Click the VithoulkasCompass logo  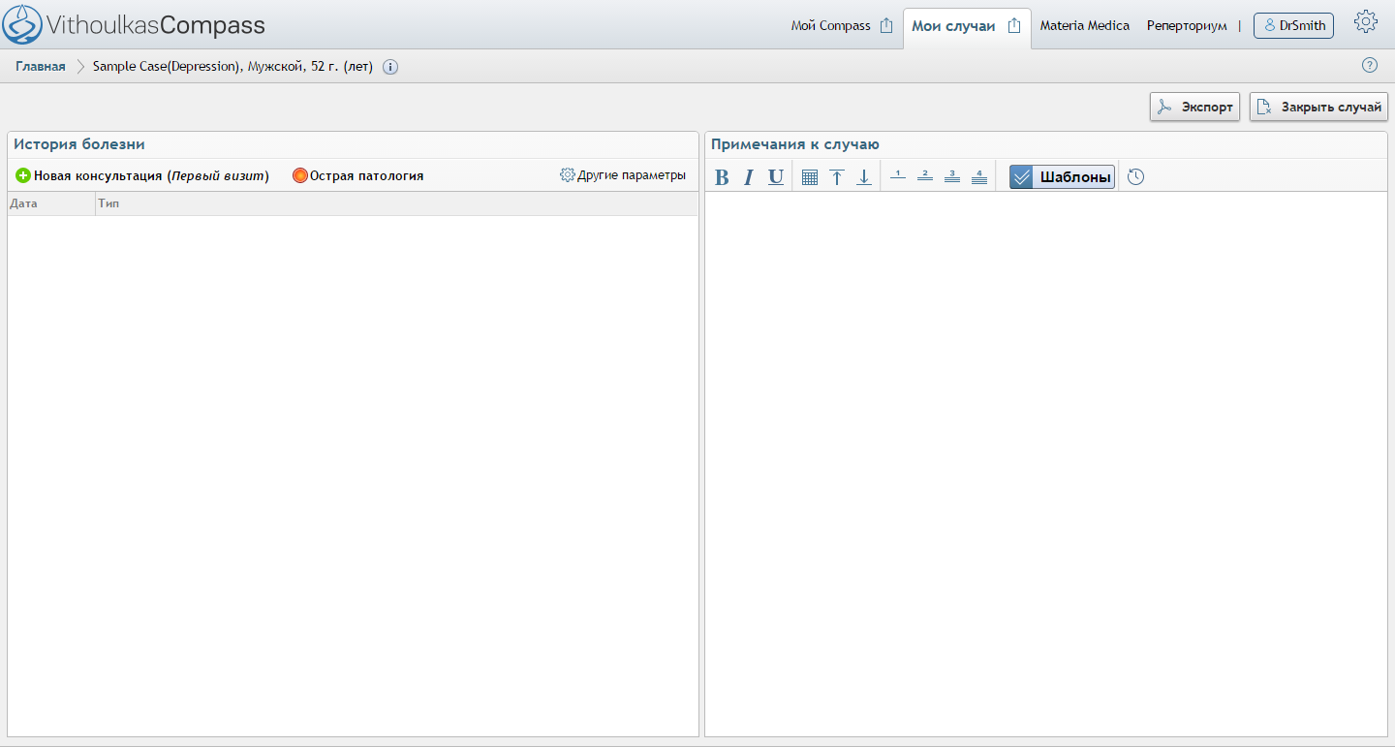[x=134, y=25]
